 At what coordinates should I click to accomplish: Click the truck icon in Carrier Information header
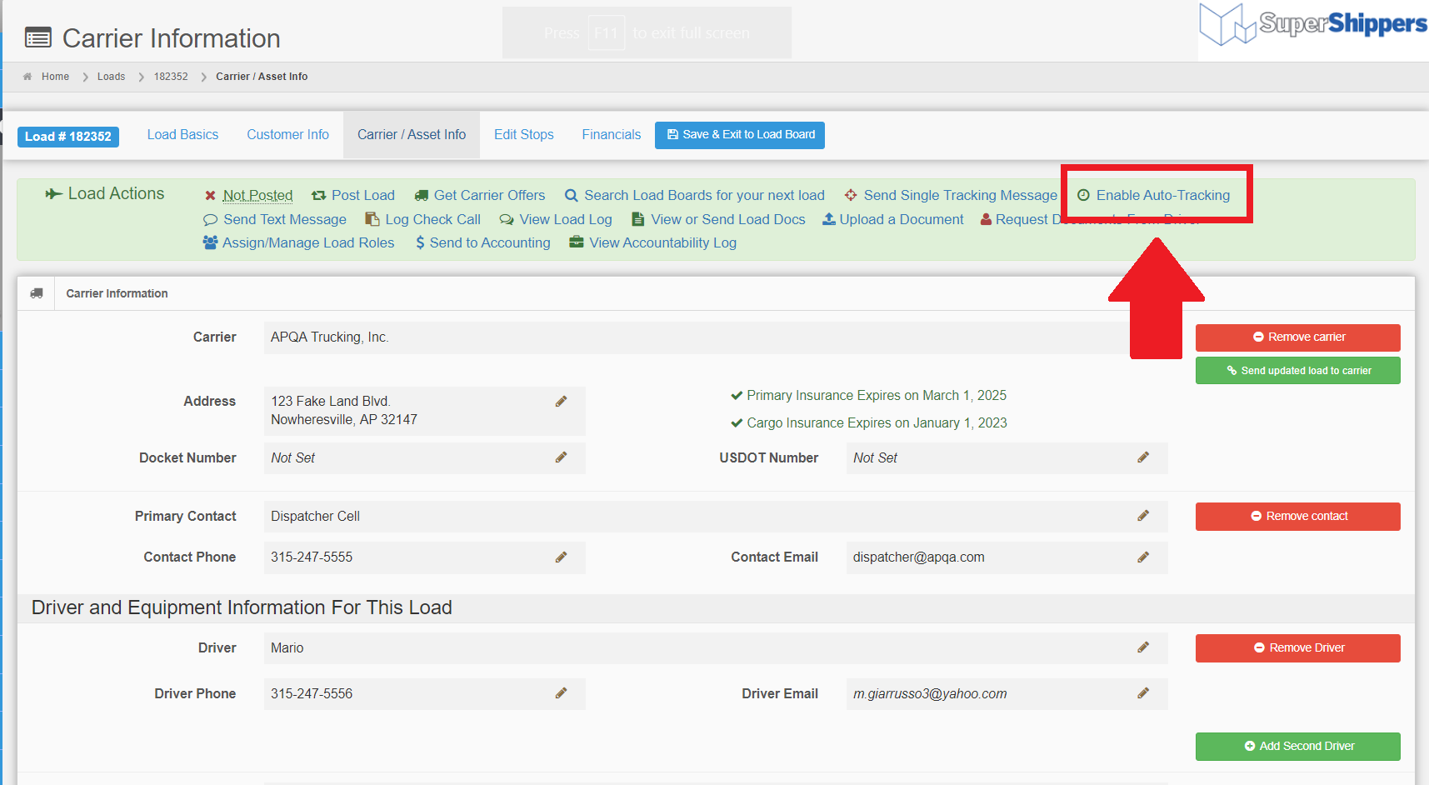37,293
